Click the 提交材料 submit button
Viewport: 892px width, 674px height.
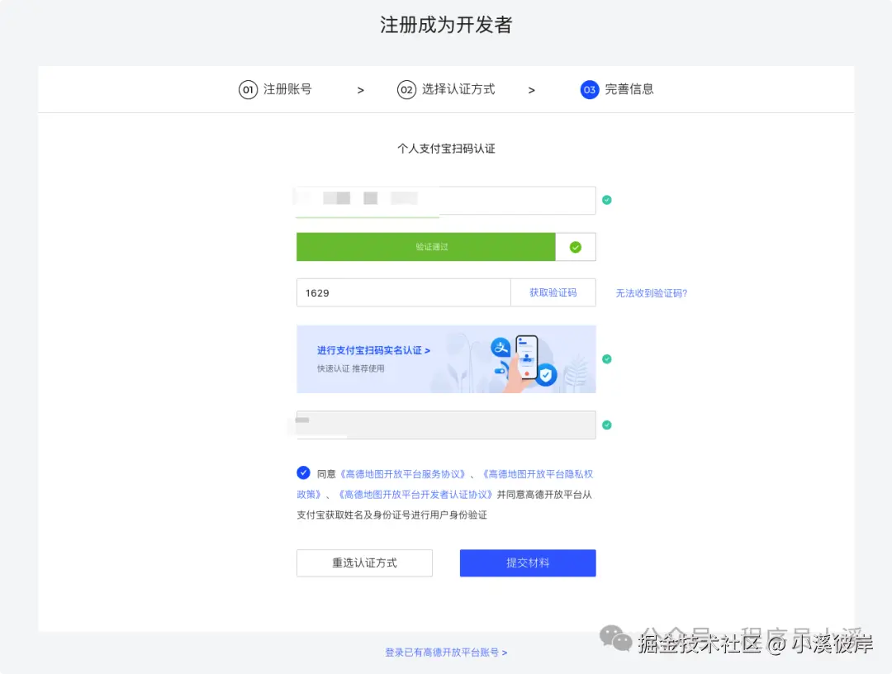pyautogui.click(x=527, y=562)
